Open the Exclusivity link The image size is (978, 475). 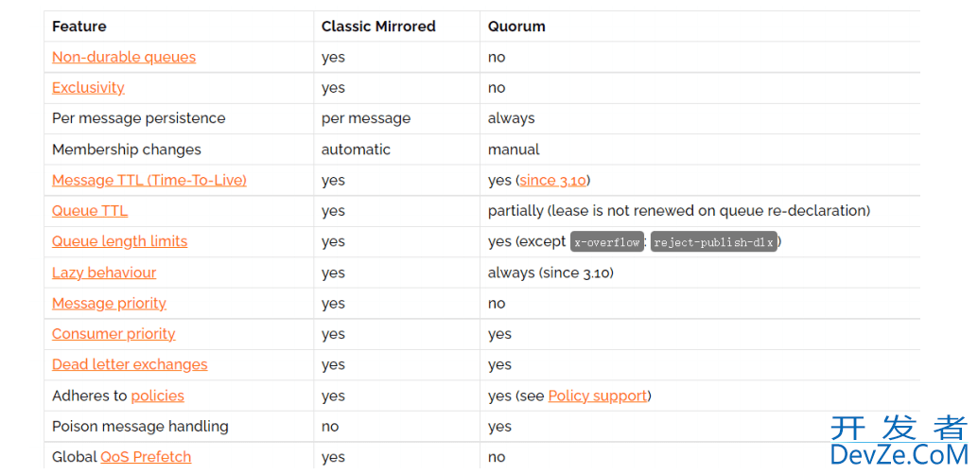coord(88,88)
